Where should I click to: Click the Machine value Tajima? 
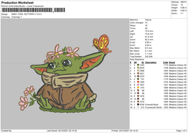click(x=148, y=20)
